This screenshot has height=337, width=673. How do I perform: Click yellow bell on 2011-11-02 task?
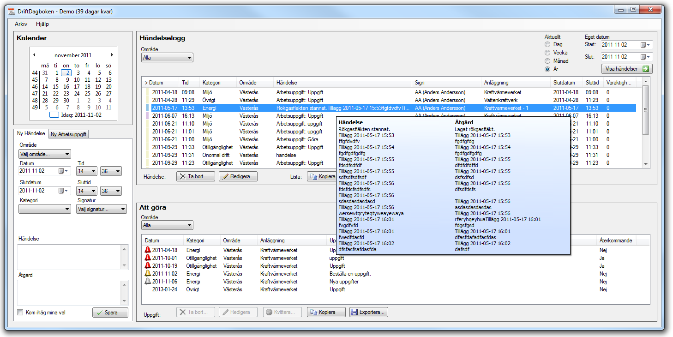(x=148, y=273)
